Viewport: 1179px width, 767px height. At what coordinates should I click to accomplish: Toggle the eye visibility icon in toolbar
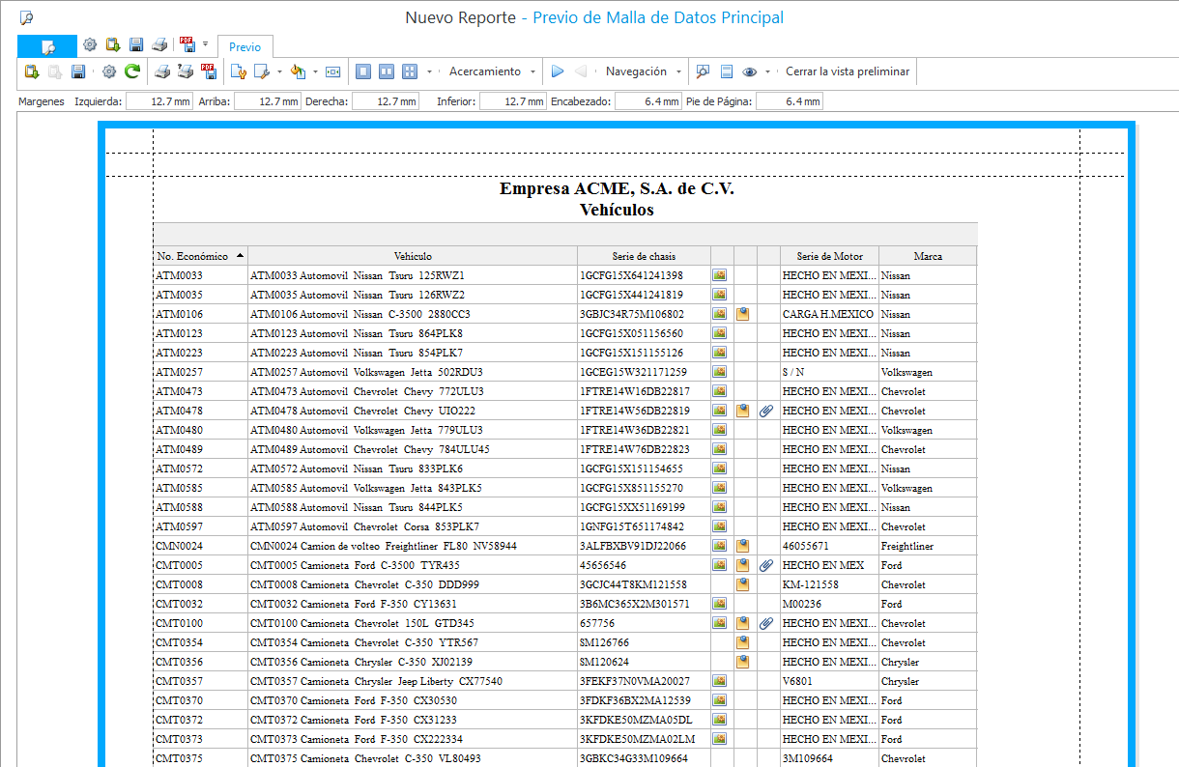(x=750, y=71)
